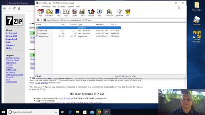
Task: Open the Commands menu
Action: pyautogui.click(x=45, y=7)
